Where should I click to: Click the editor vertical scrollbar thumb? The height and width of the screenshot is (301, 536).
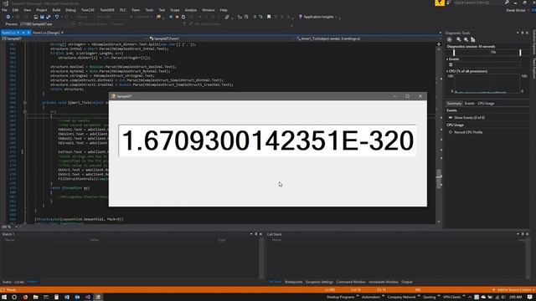coord(439,179)
